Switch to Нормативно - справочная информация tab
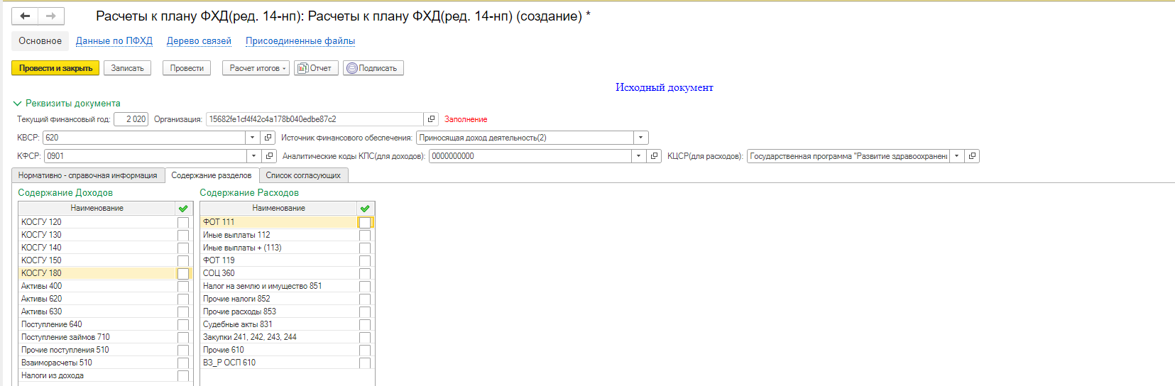 88,175
